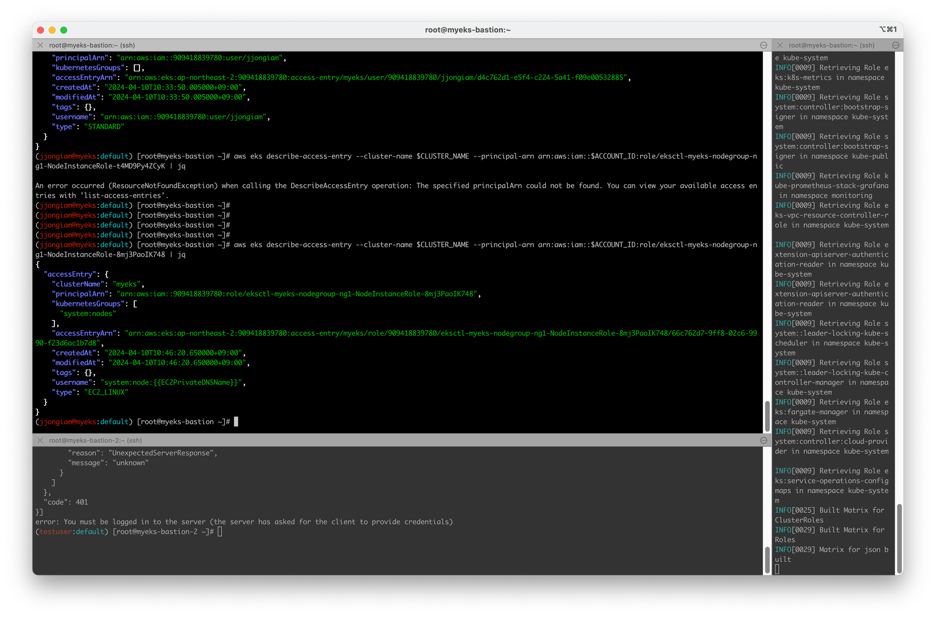The width and height of the screenshot is (936, 618).
Task: Click the active prompt cursor in the top-left pane
Action: point(236,422)
